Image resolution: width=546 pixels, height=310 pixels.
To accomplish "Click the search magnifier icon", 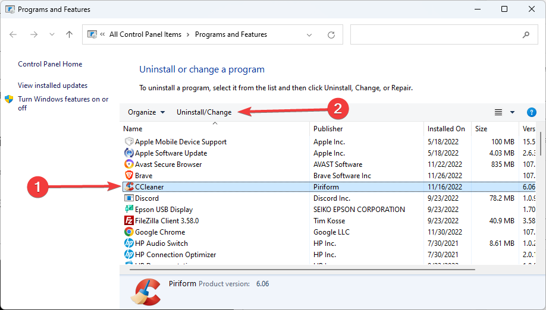I will (526, 34).
